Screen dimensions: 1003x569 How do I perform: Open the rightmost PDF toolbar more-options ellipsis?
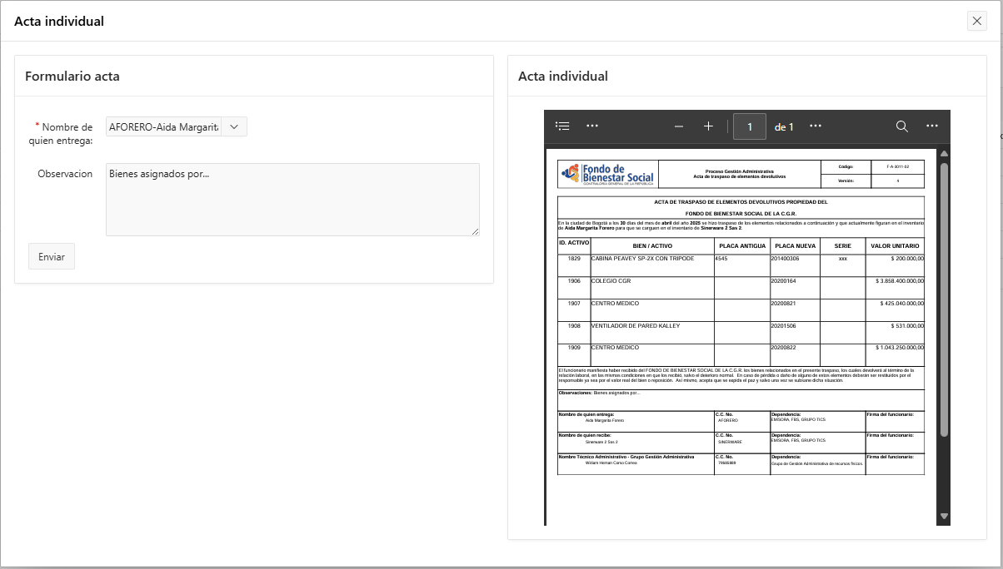(x=932, y=126)
